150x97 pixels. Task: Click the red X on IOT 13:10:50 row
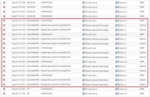pyautogui.click(x=4, y=89)
